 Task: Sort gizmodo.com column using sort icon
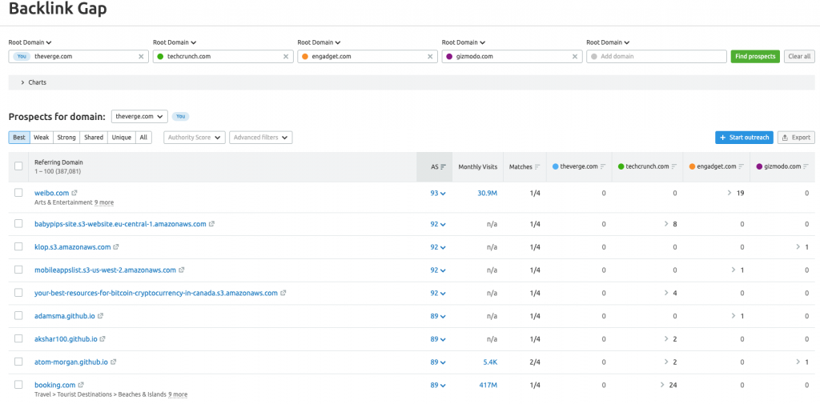[x=806, y=166]
